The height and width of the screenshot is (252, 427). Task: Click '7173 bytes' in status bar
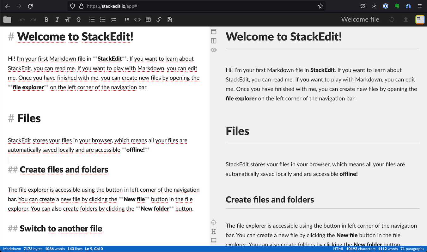[x=33, y=249]
